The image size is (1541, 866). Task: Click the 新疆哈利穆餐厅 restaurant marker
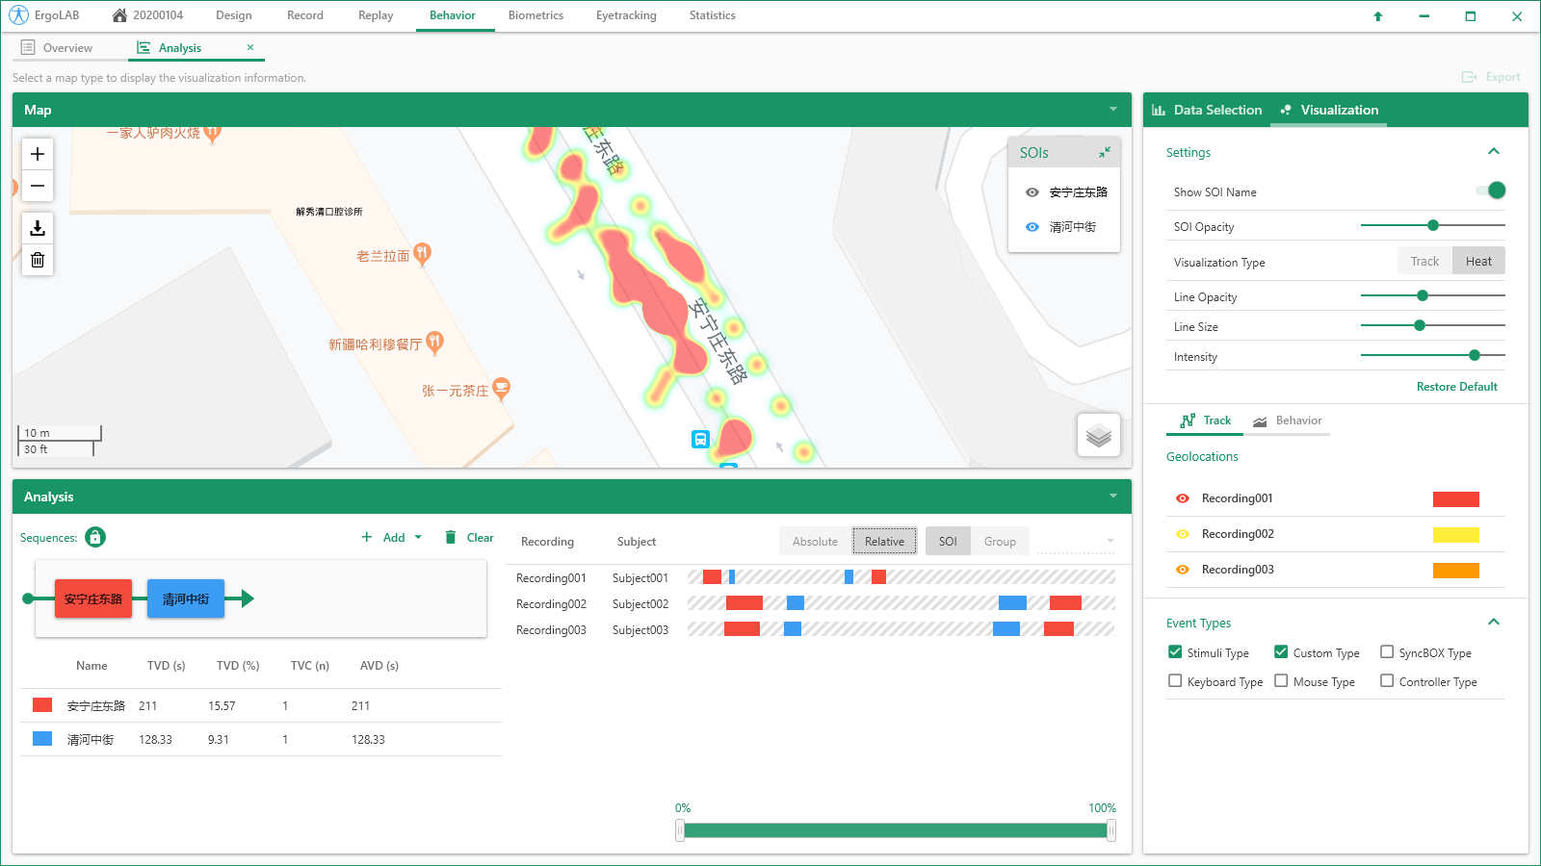[x=434, y=343]
